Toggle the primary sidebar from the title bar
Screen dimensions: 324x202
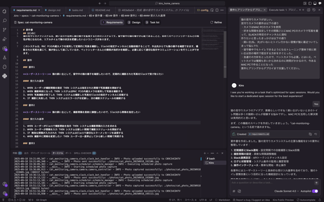click(x=310, y=3)
